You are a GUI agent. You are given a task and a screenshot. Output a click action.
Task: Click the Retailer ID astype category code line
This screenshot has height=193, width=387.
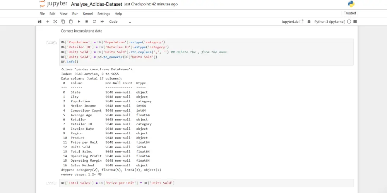(115, 47)
